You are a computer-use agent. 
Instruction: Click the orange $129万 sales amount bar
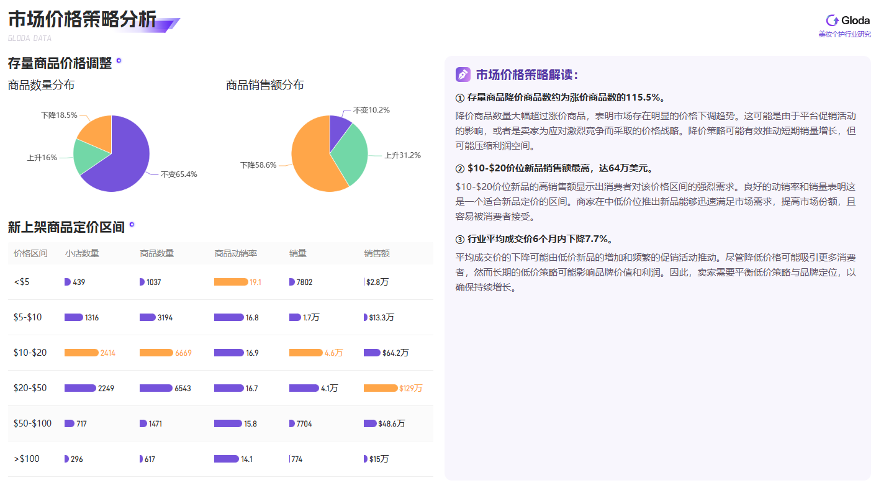(381, 388)
